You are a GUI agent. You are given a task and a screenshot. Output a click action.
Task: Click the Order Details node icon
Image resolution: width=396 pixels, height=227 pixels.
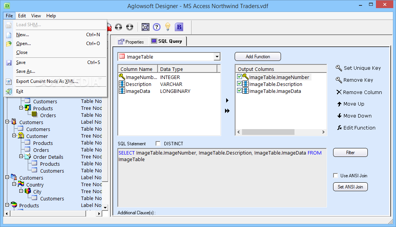(28, 156)
